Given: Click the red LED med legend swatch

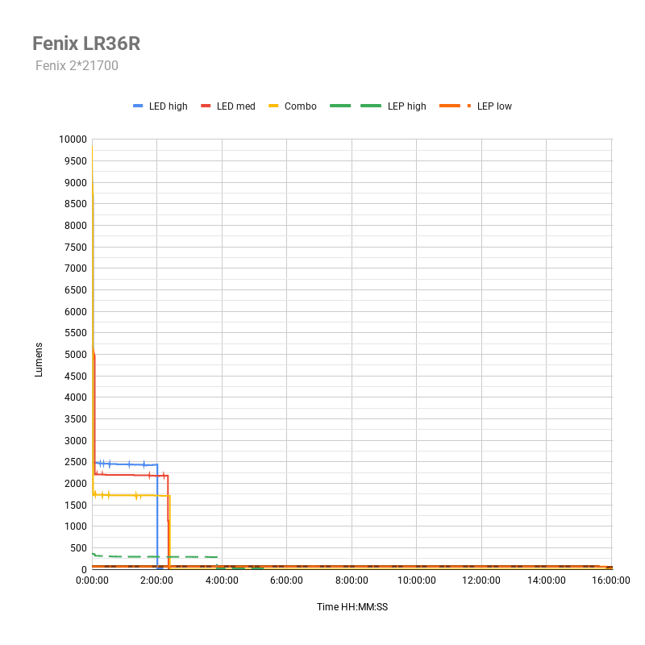Looking at the screenshot, I should [206, 106].
